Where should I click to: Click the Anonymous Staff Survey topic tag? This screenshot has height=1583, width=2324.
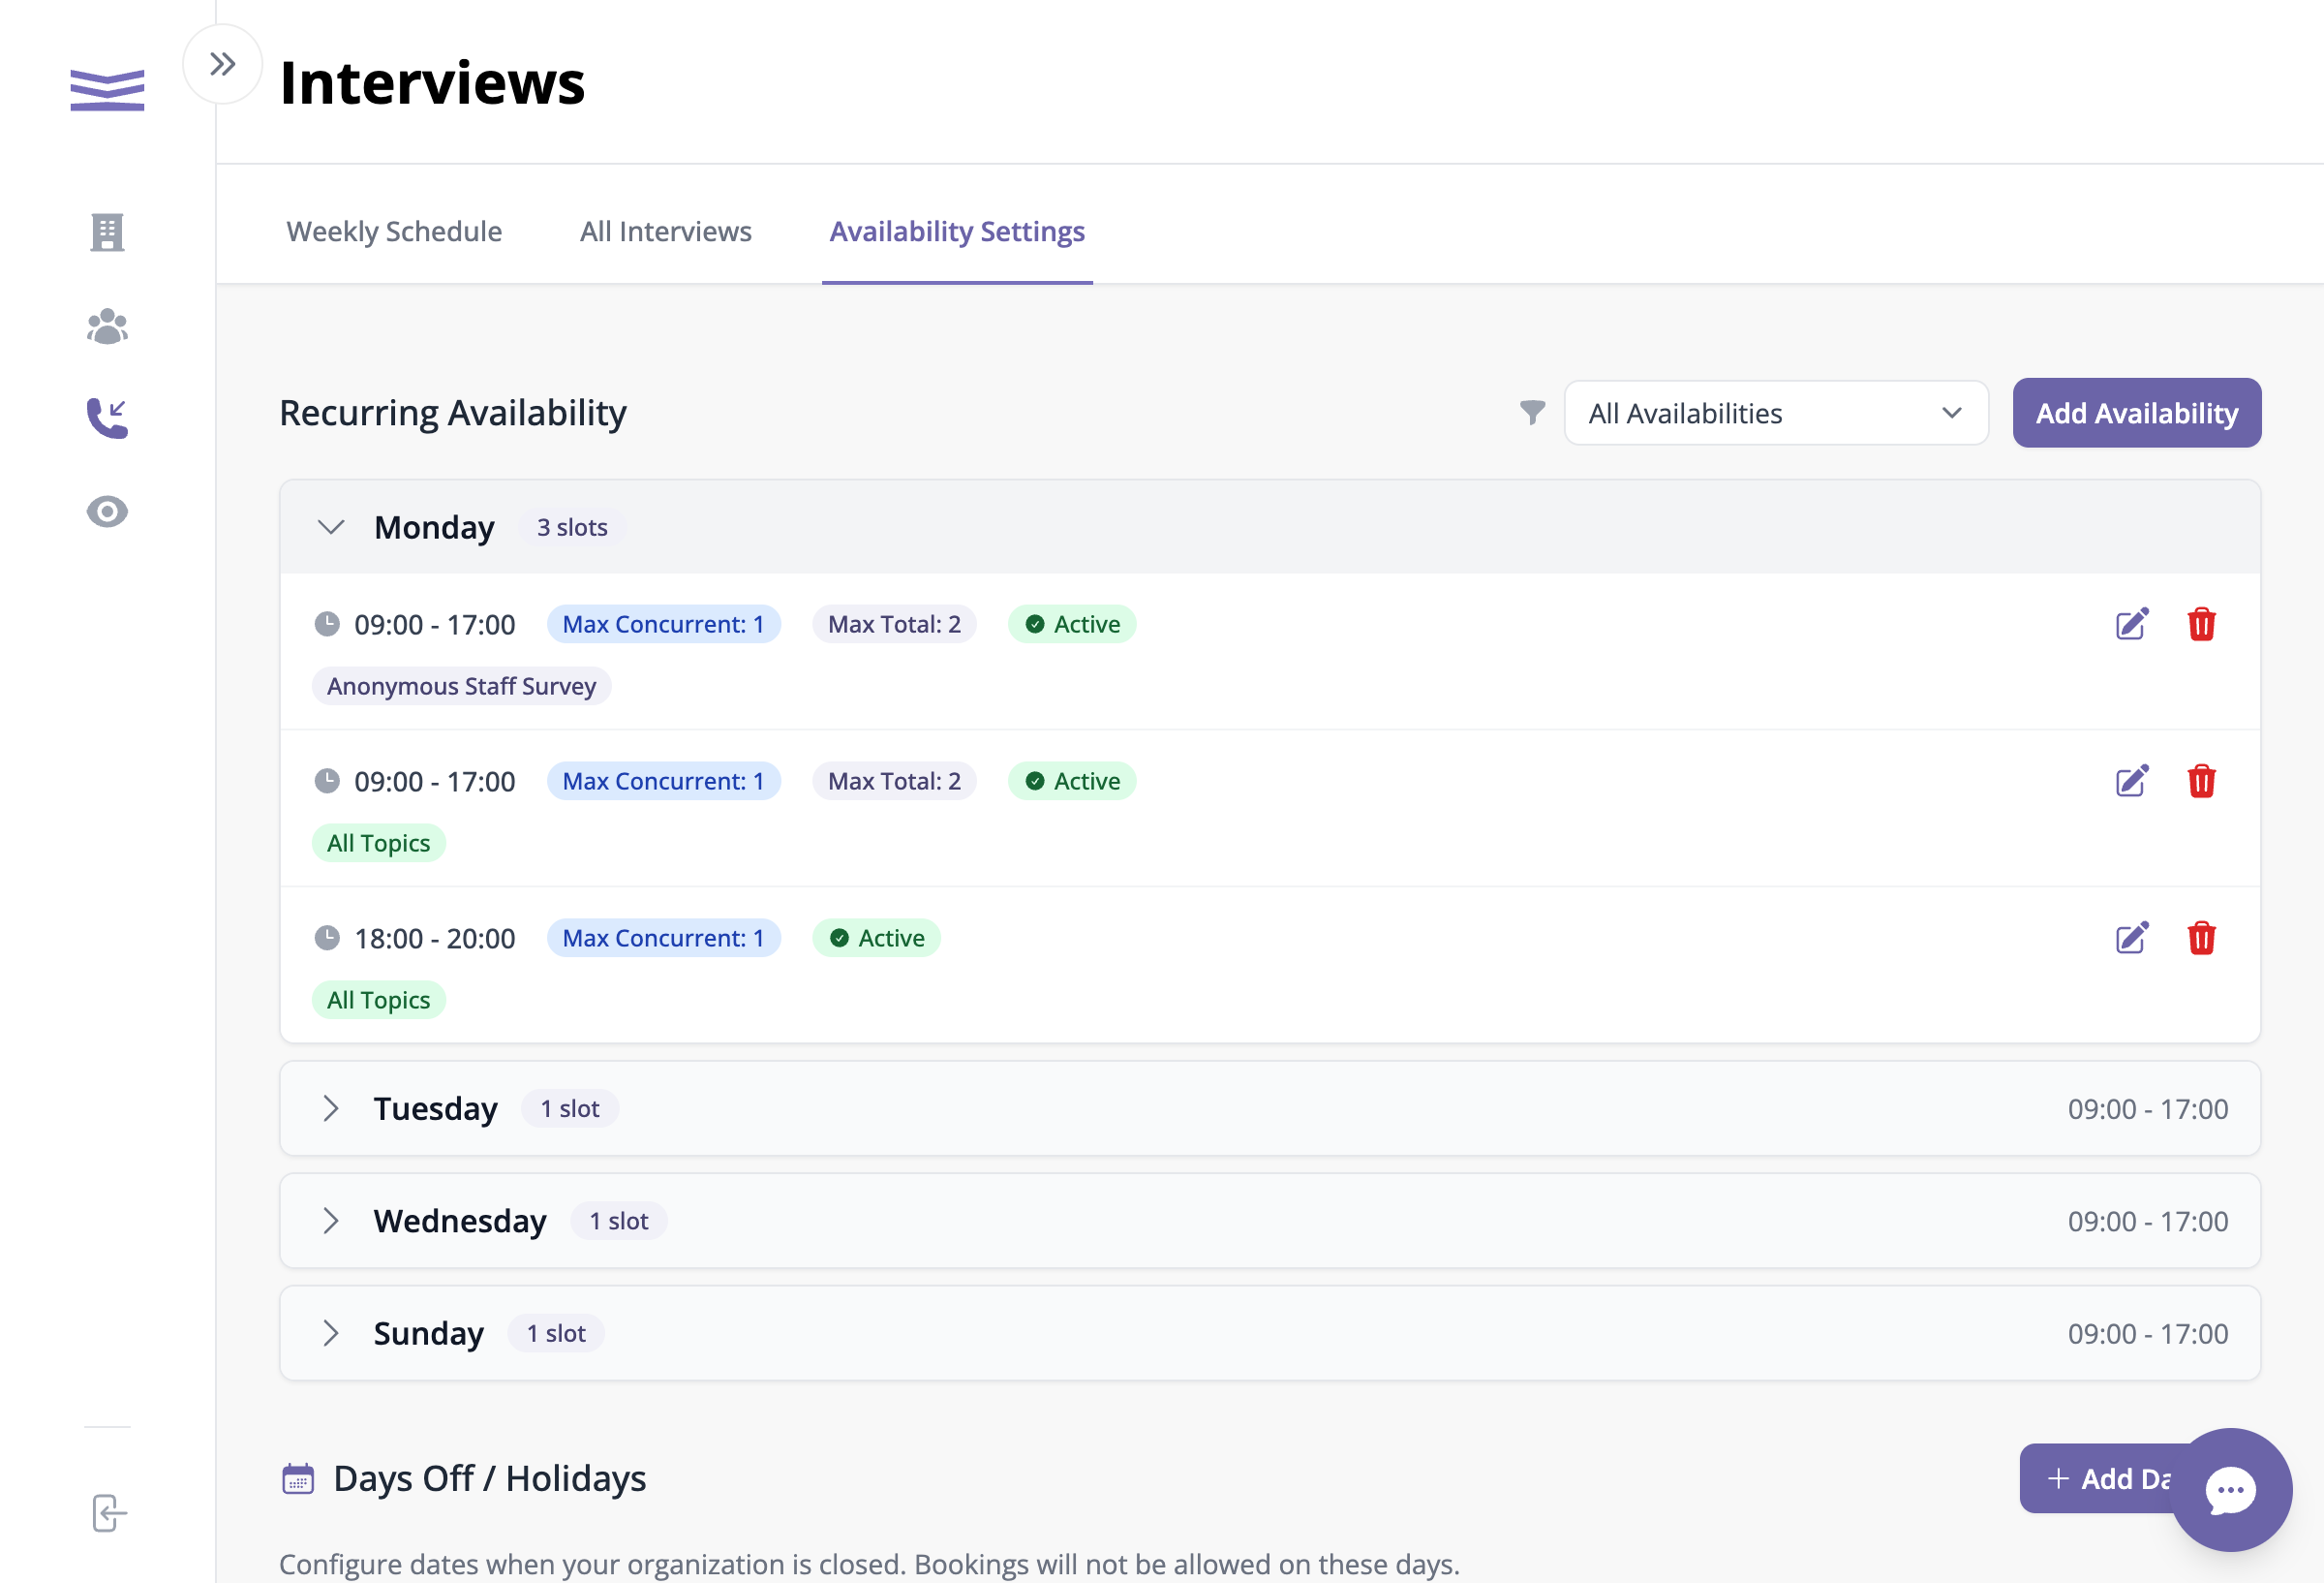tap(461, 686)
